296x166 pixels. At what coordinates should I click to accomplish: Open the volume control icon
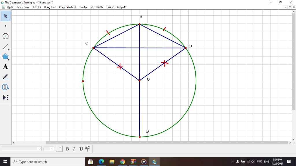coord(253,162)
